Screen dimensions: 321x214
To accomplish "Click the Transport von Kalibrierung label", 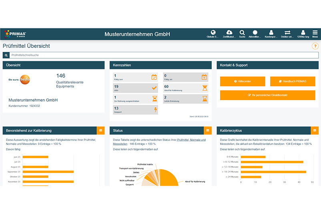I will tap(131, 168).
